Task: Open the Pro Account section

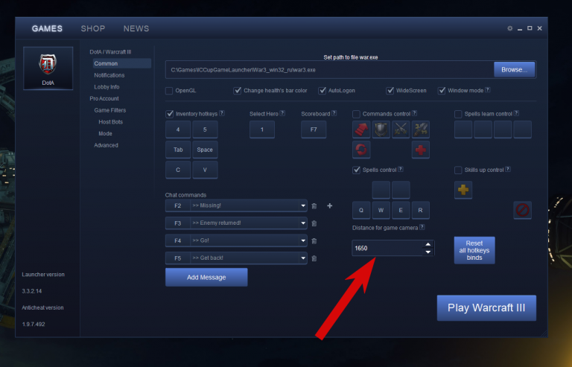Action: 104,98
